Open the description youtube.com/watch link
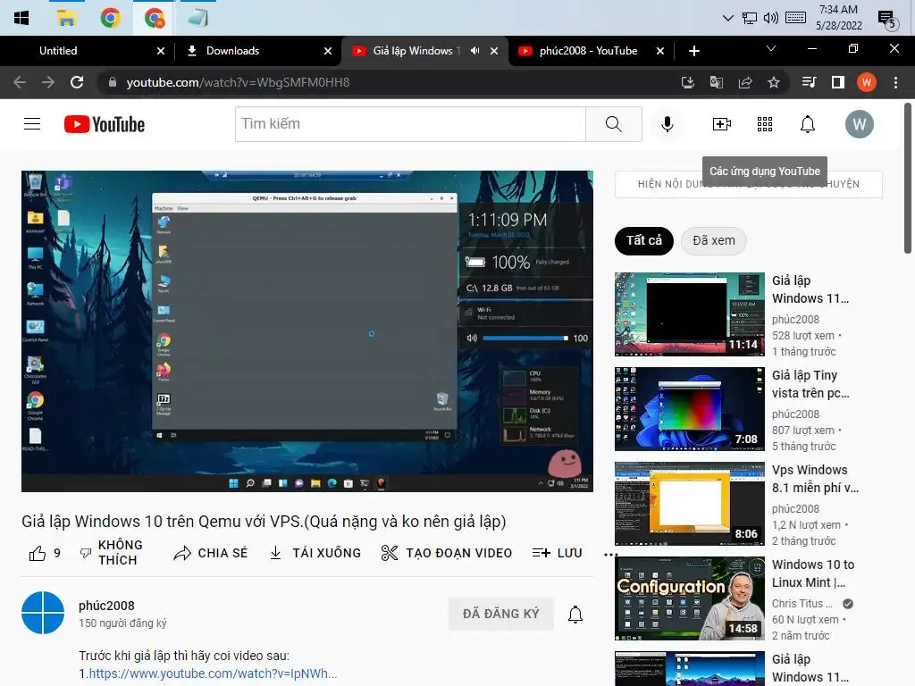Screen dimensions: 915x686 [x=213, y=673]
